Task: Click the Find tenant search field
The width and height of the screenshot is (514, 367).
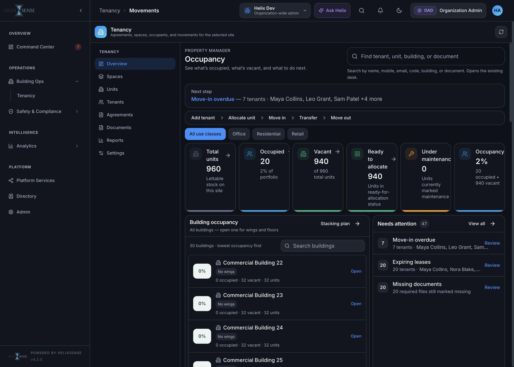Action: click(x=426, y=56)
